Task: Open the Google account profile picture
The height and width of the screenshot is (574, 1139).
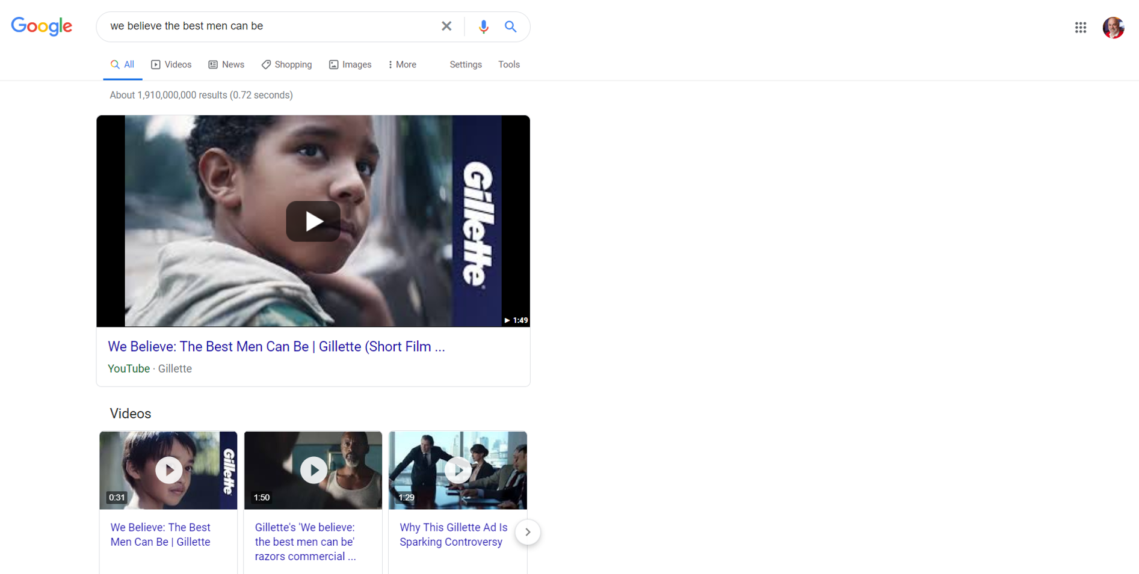Action: [x=1113, y=27]
